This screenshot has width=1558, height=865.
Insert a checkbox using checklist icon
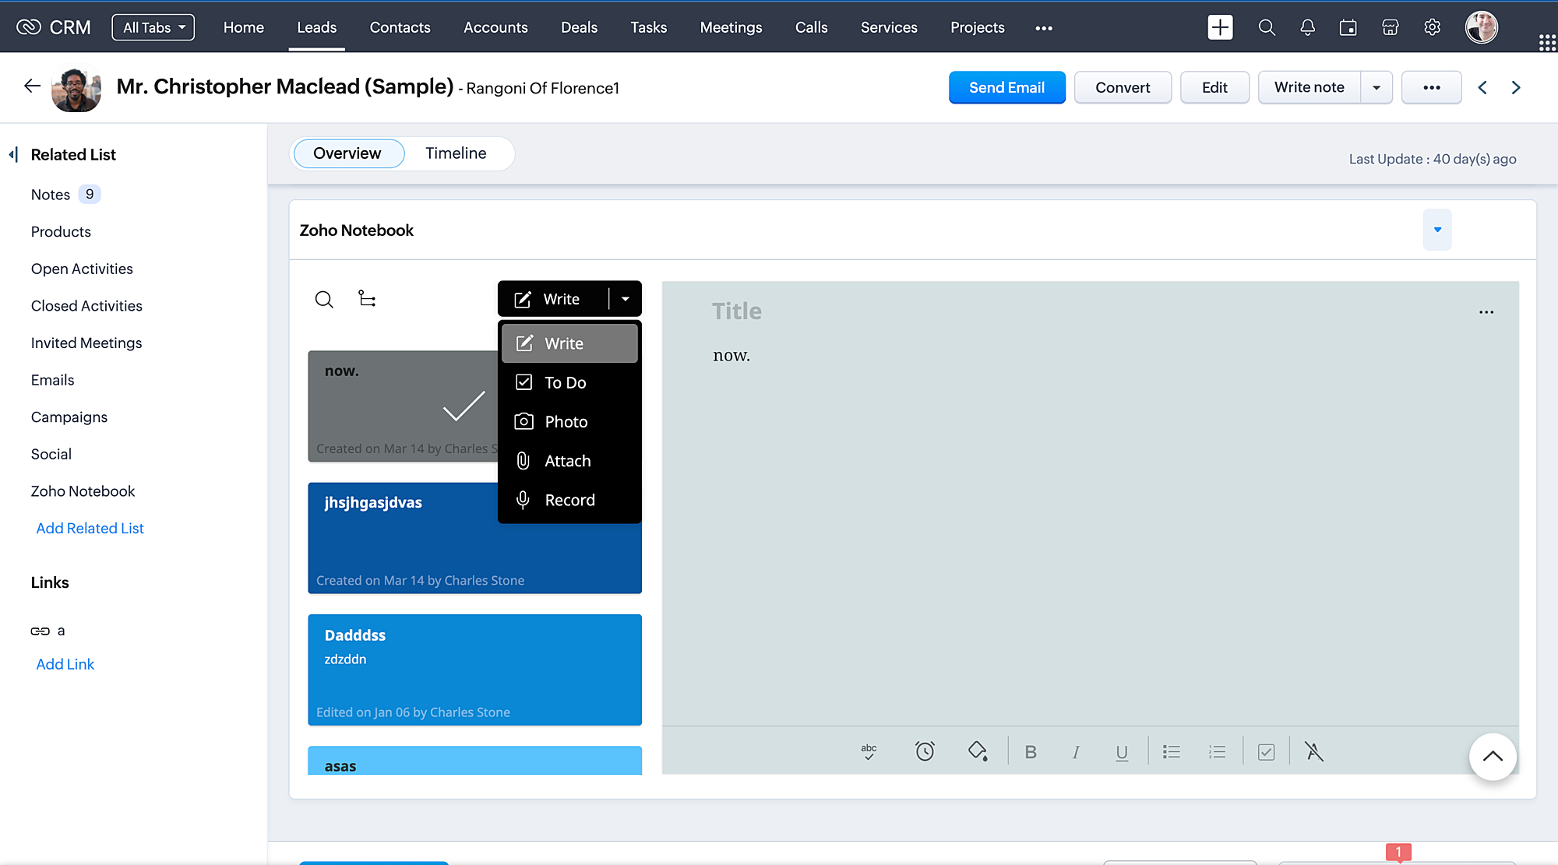[1266, 751]
